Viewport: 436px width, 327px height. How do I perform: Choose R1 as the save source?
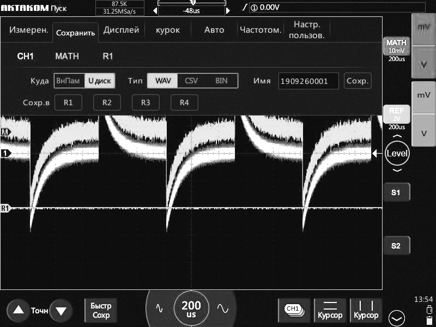(107, 56)
